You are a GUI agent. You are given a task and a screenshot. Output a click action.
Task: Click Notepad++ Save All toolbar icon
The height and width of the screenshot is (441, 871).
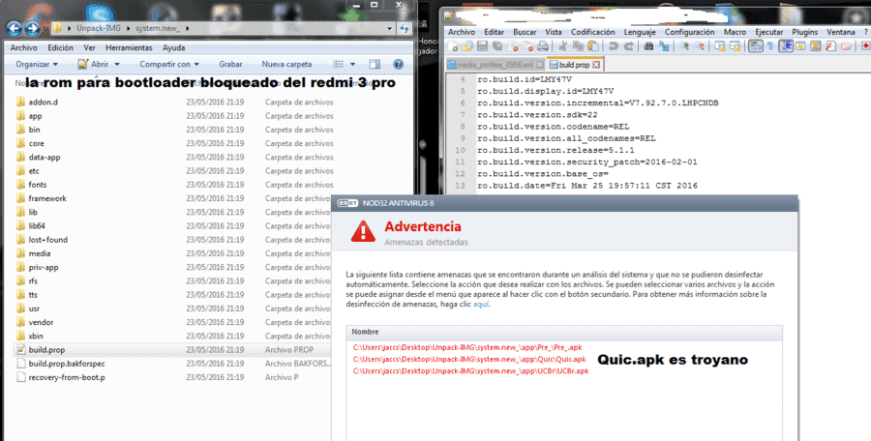[x=497, y=46]
